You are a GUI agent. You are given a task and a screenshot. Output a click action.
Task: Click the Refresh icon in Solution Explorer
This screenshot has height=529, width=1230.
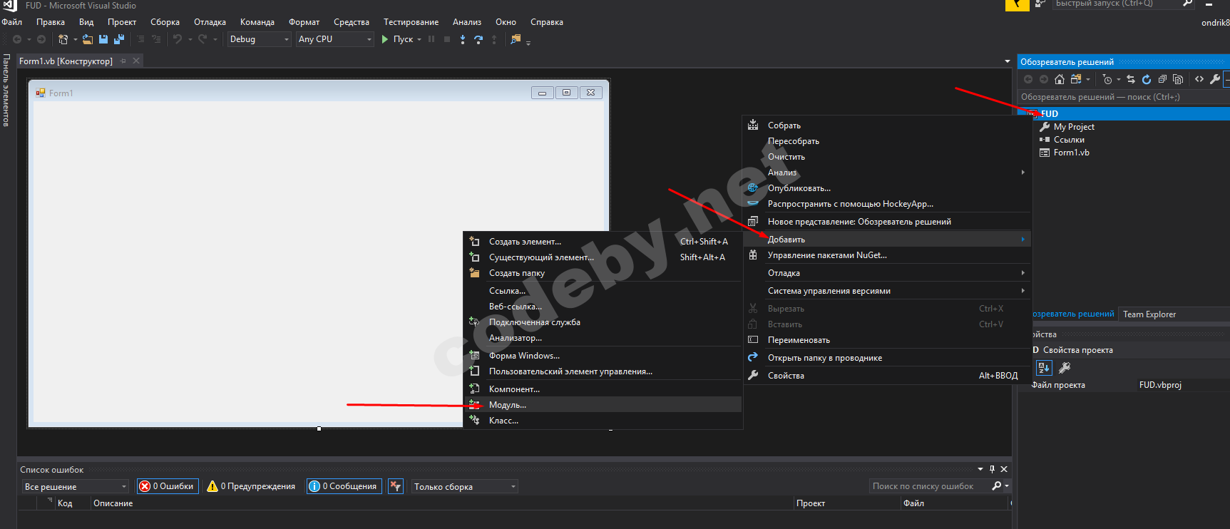(x=1147, y=79)
